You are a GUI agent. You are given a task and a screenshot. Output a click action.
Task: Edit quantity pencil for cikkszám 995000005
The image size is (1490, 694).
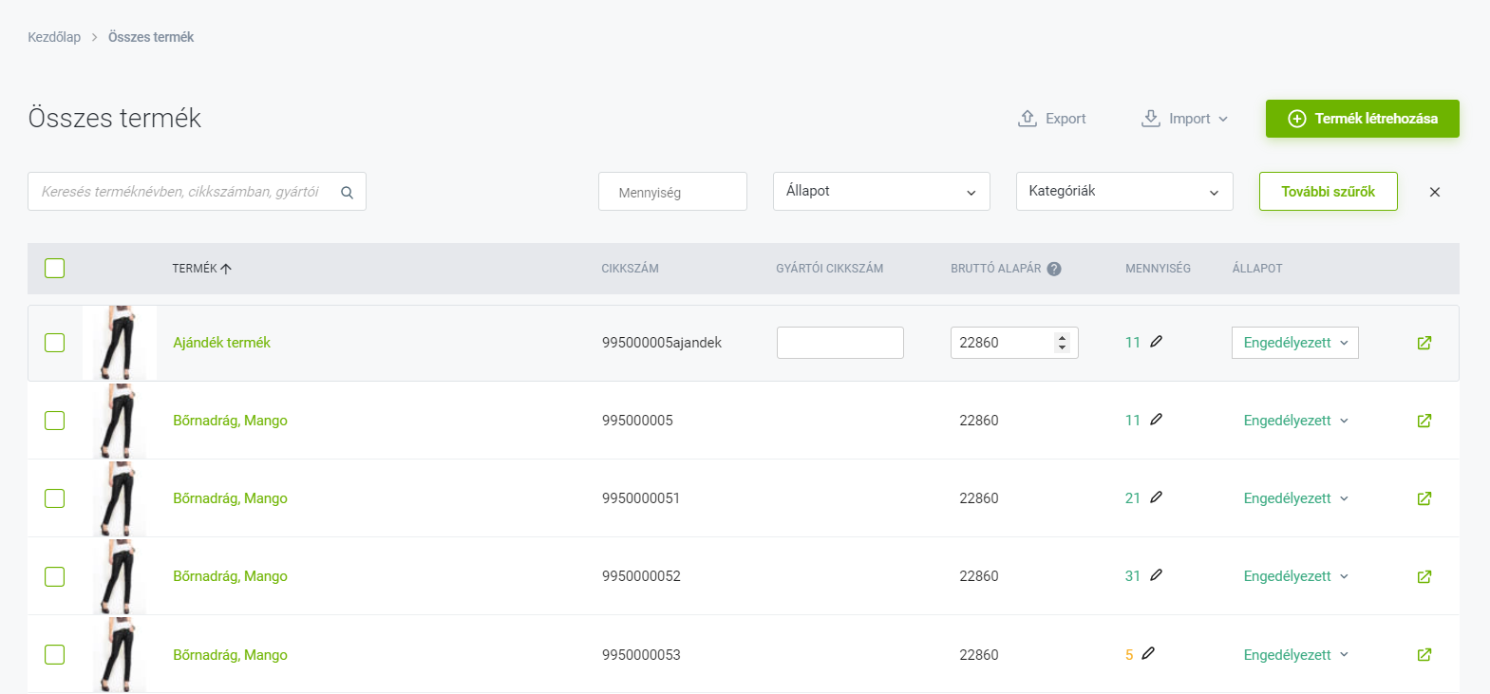click(x=1156, y=420)
